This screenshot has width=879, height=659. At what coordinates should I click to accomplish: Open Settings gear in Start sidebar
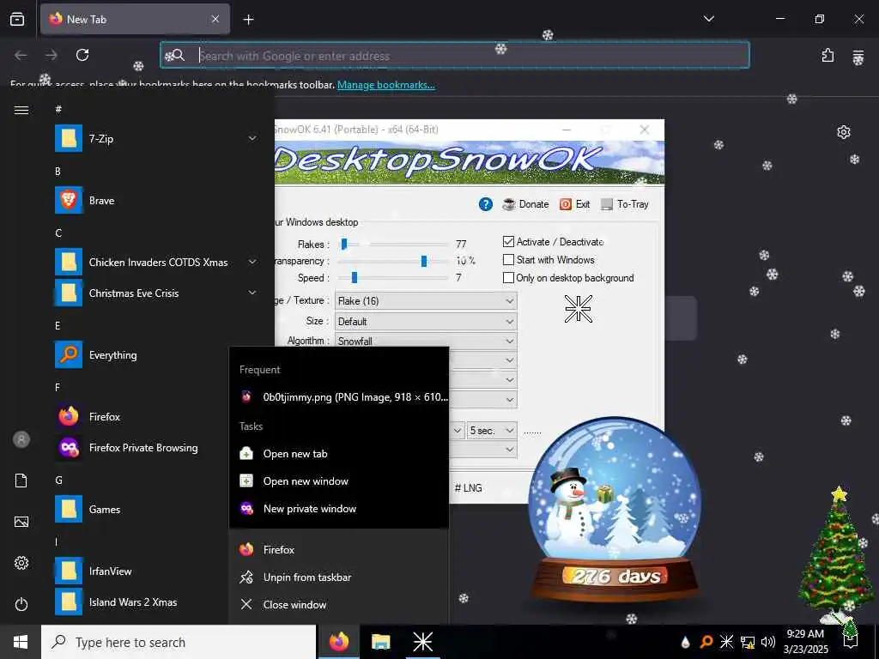pos(21,563)
